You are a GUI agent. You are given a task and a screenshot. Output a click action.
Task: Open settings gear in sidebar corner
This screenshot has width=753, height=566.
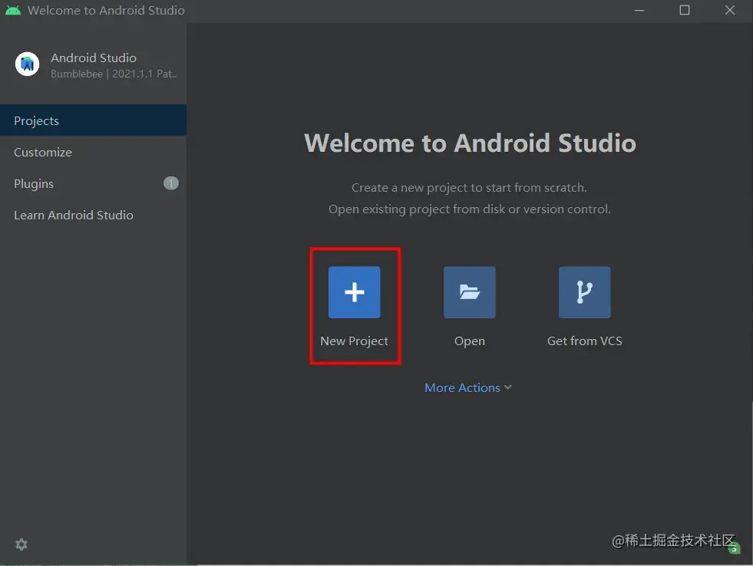(x=21, y=544)
